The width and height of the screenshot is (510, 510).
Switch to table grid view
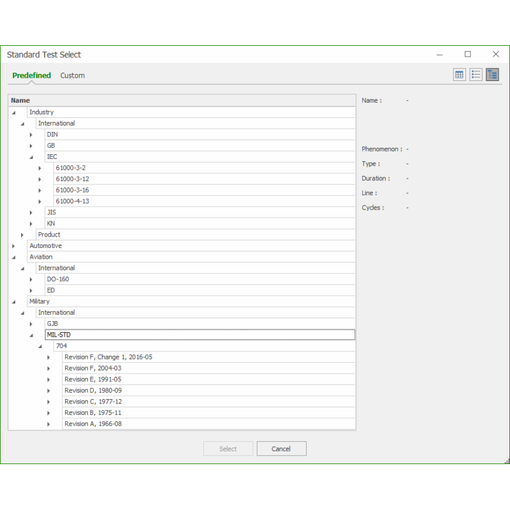tap(459, 75)
